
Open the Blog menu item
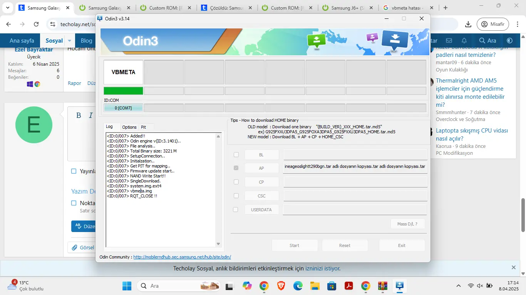[x=87, y=40]
